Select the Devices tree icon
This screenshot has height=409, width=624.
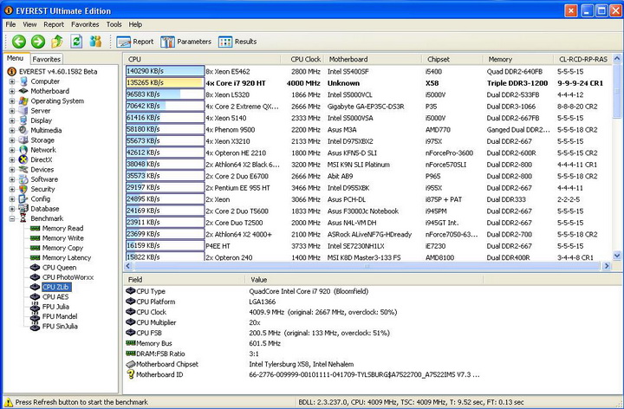click(23, 170)
